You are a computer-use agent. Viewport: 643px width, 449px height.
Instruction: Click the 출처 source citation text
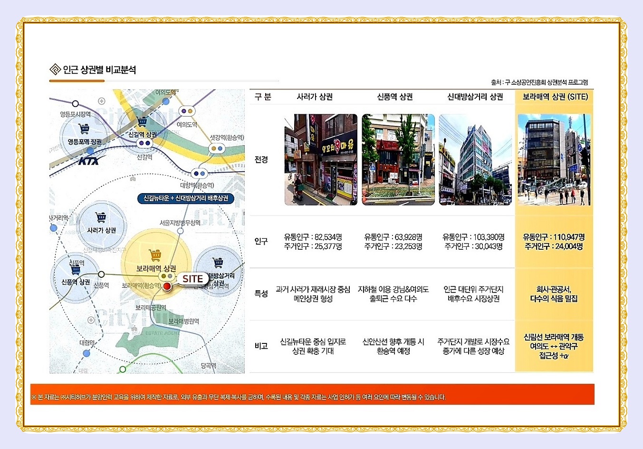(539, 82)
